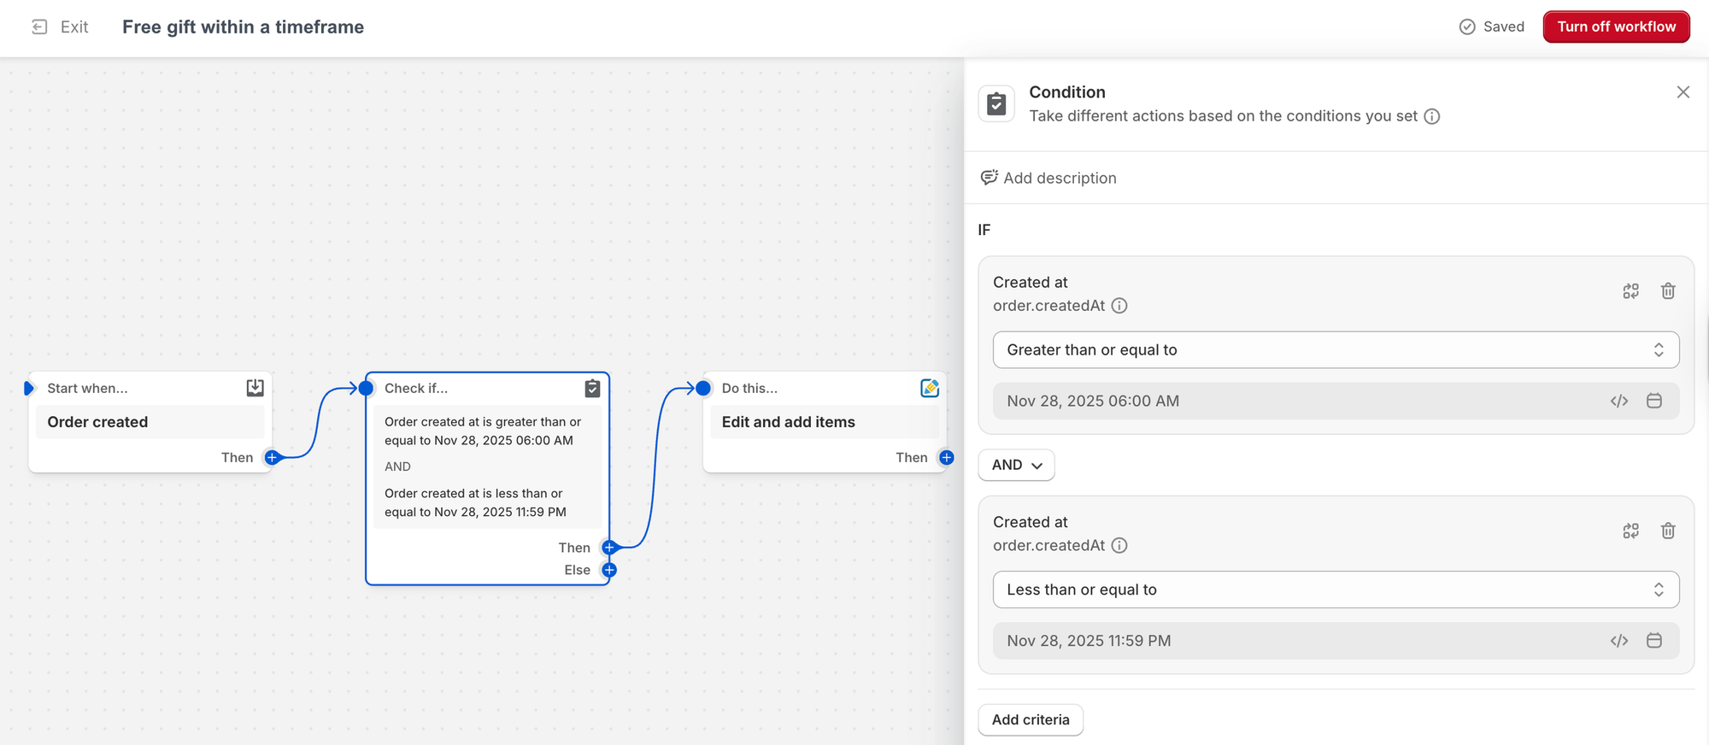Click the Exit icon in the header
Image resolution: width=1709 pixels, height=745 pixels.
pyautogui.click(x=39, y=27)
